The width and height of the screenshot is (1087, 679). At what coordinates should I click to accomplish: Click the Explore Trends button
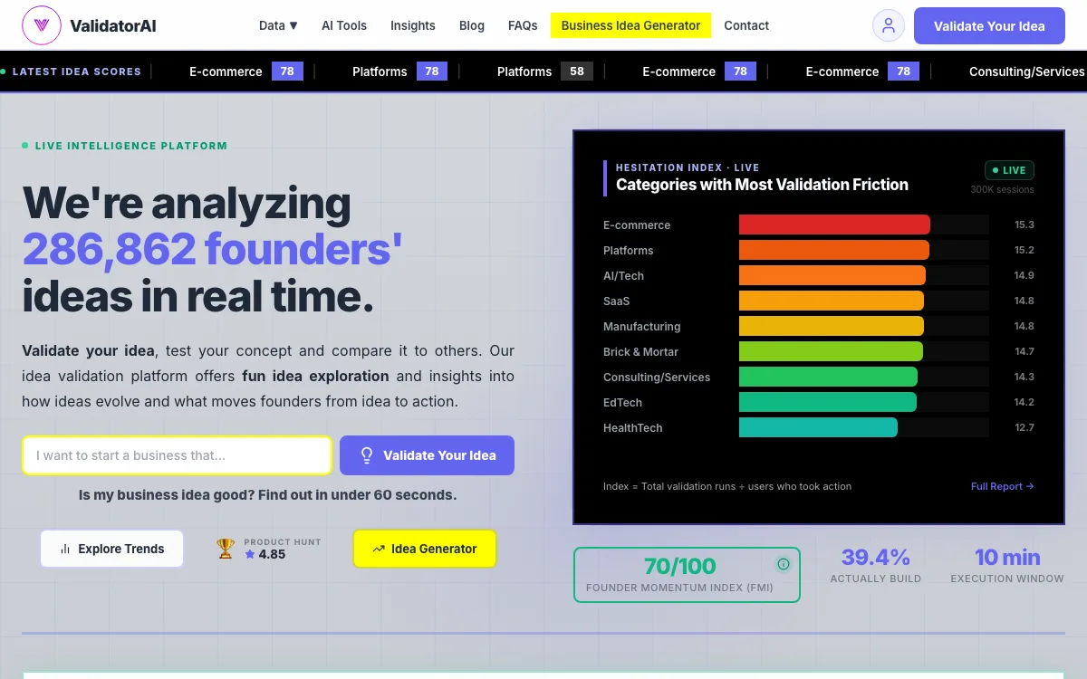(111, 549)
